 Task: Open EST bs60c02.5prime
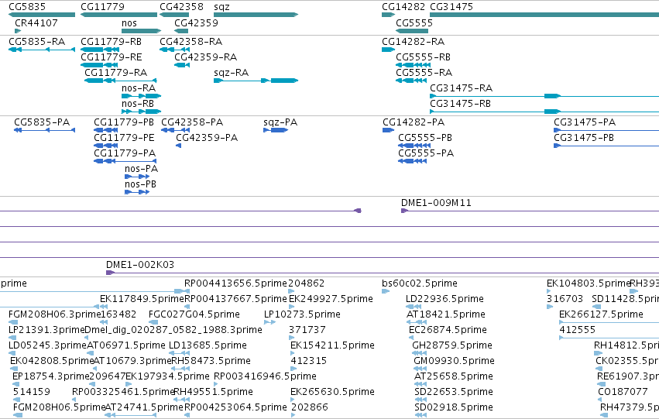[x=420, y=283]
